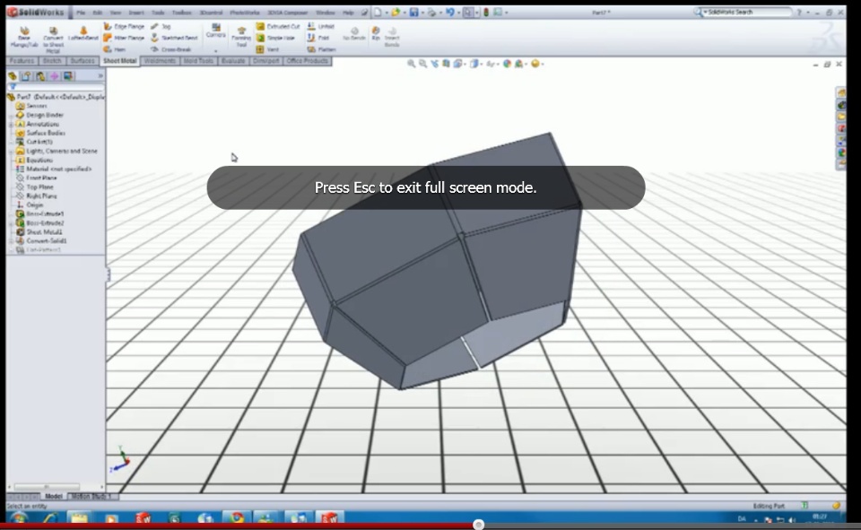Viewport: 861px width, 530px height.
Task: Click the feature tree filter field
Action: [56, 87]
